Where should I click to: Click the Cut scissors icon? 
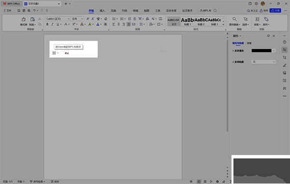40,19
